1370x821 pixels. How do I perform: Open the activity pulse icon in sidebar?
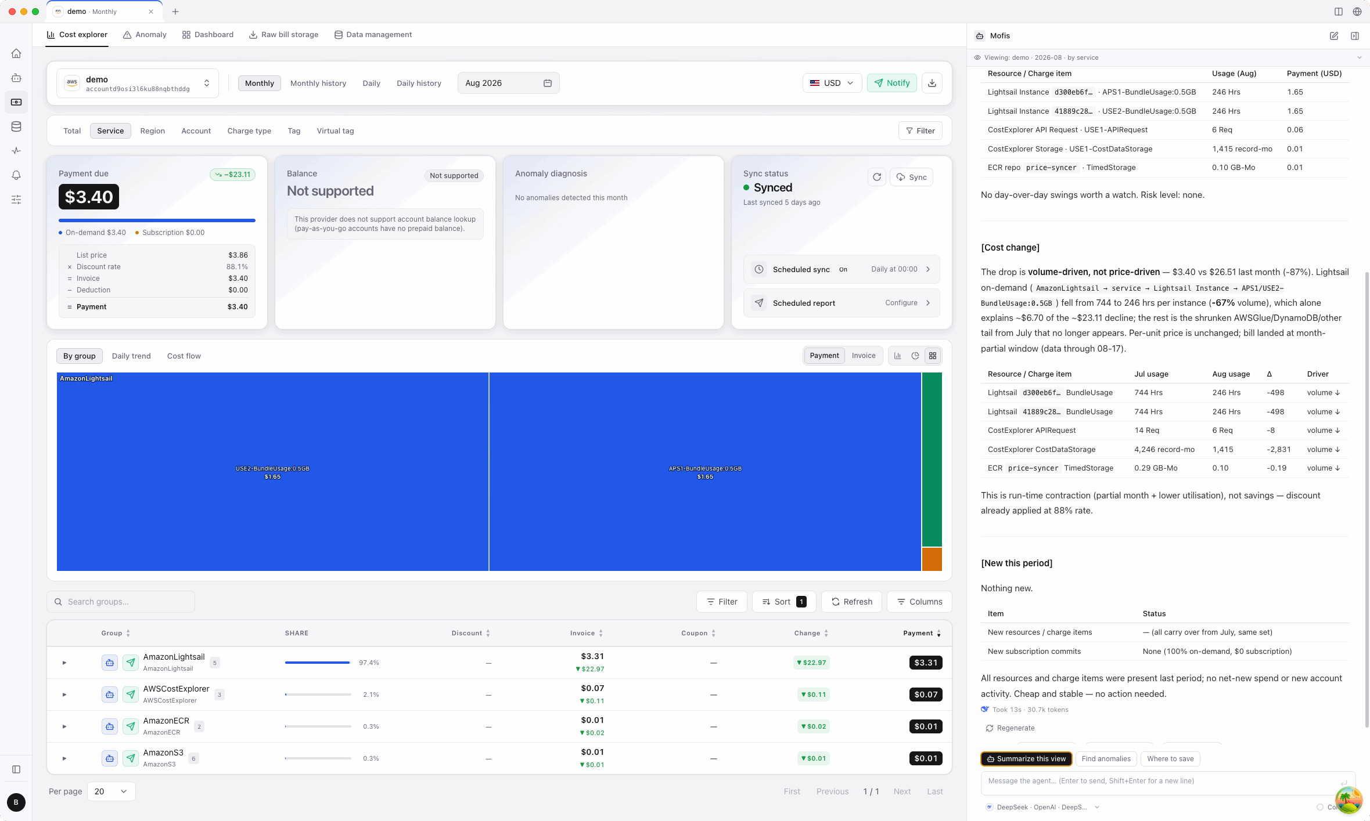pos(16,151)
